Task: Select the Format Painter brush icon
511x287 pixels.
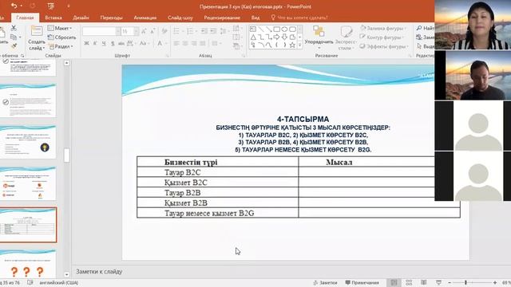Action: tap(14, 46)
